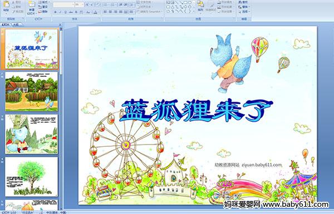Click the Clear formatting icon

[x=97, y=4]
